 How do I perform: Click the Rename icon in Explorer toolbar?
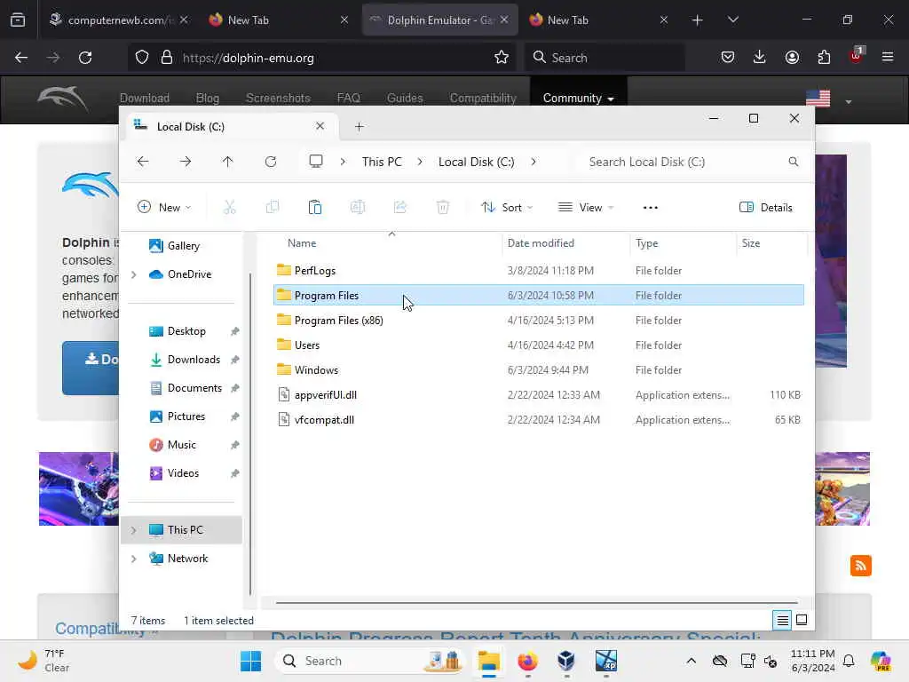[358, 207]
